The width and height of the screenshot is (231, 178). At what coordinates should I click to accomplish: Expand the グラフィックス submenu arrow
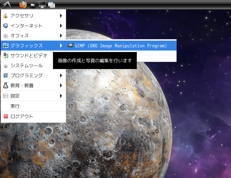(x=61, y=46)
